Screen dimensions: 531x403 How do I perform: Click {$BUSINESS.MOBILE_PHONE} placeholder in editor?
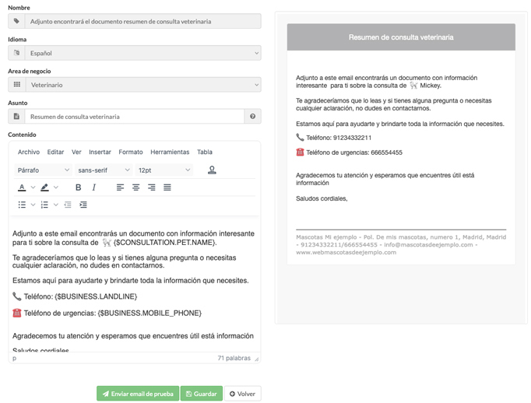coord(149,313)
